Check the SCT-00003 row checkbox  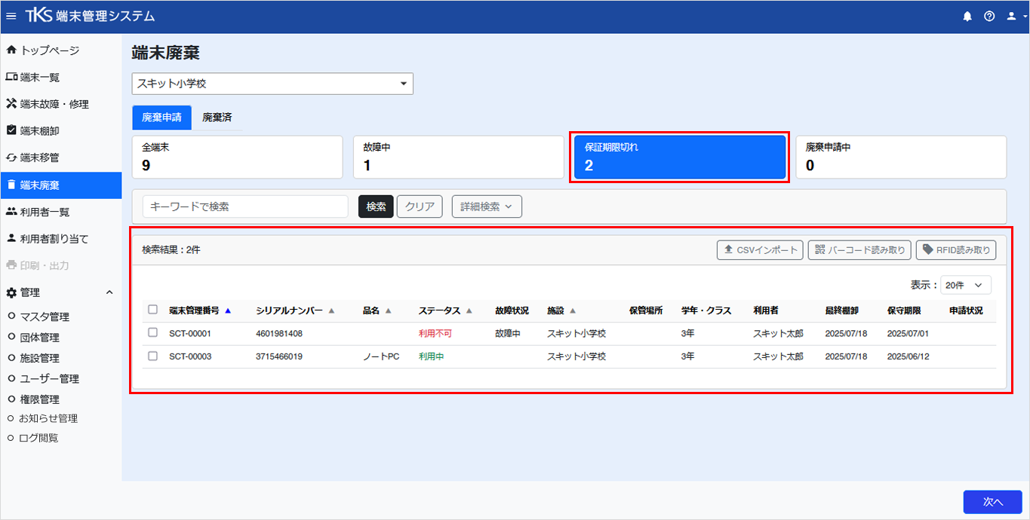153,356
